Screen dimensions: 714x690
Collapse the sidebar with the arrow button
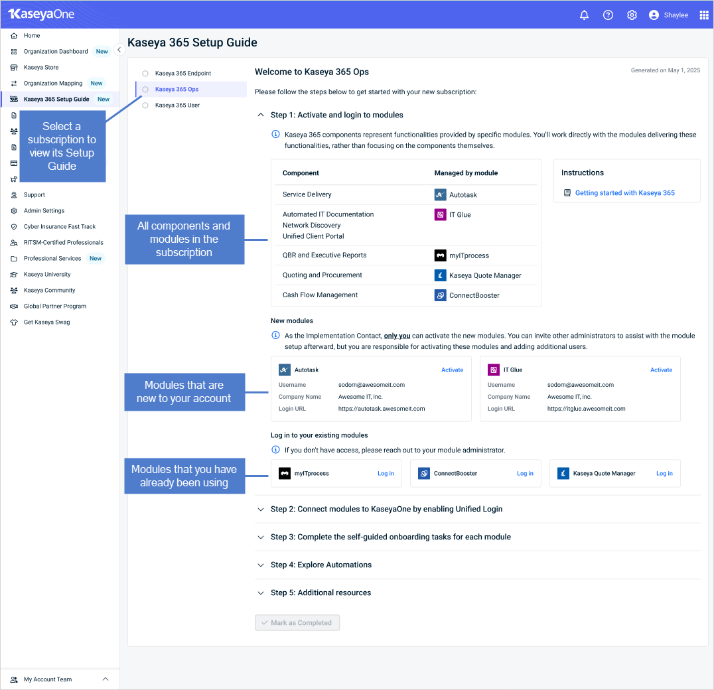pos(119,50)
